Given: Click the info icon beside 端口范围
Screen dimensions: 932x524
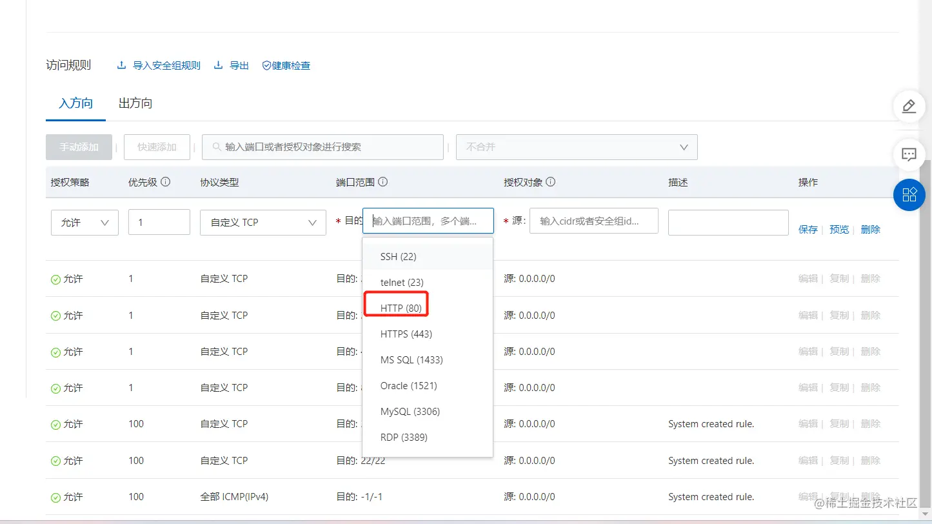Looking at the screenshot, I should (382, 182).
